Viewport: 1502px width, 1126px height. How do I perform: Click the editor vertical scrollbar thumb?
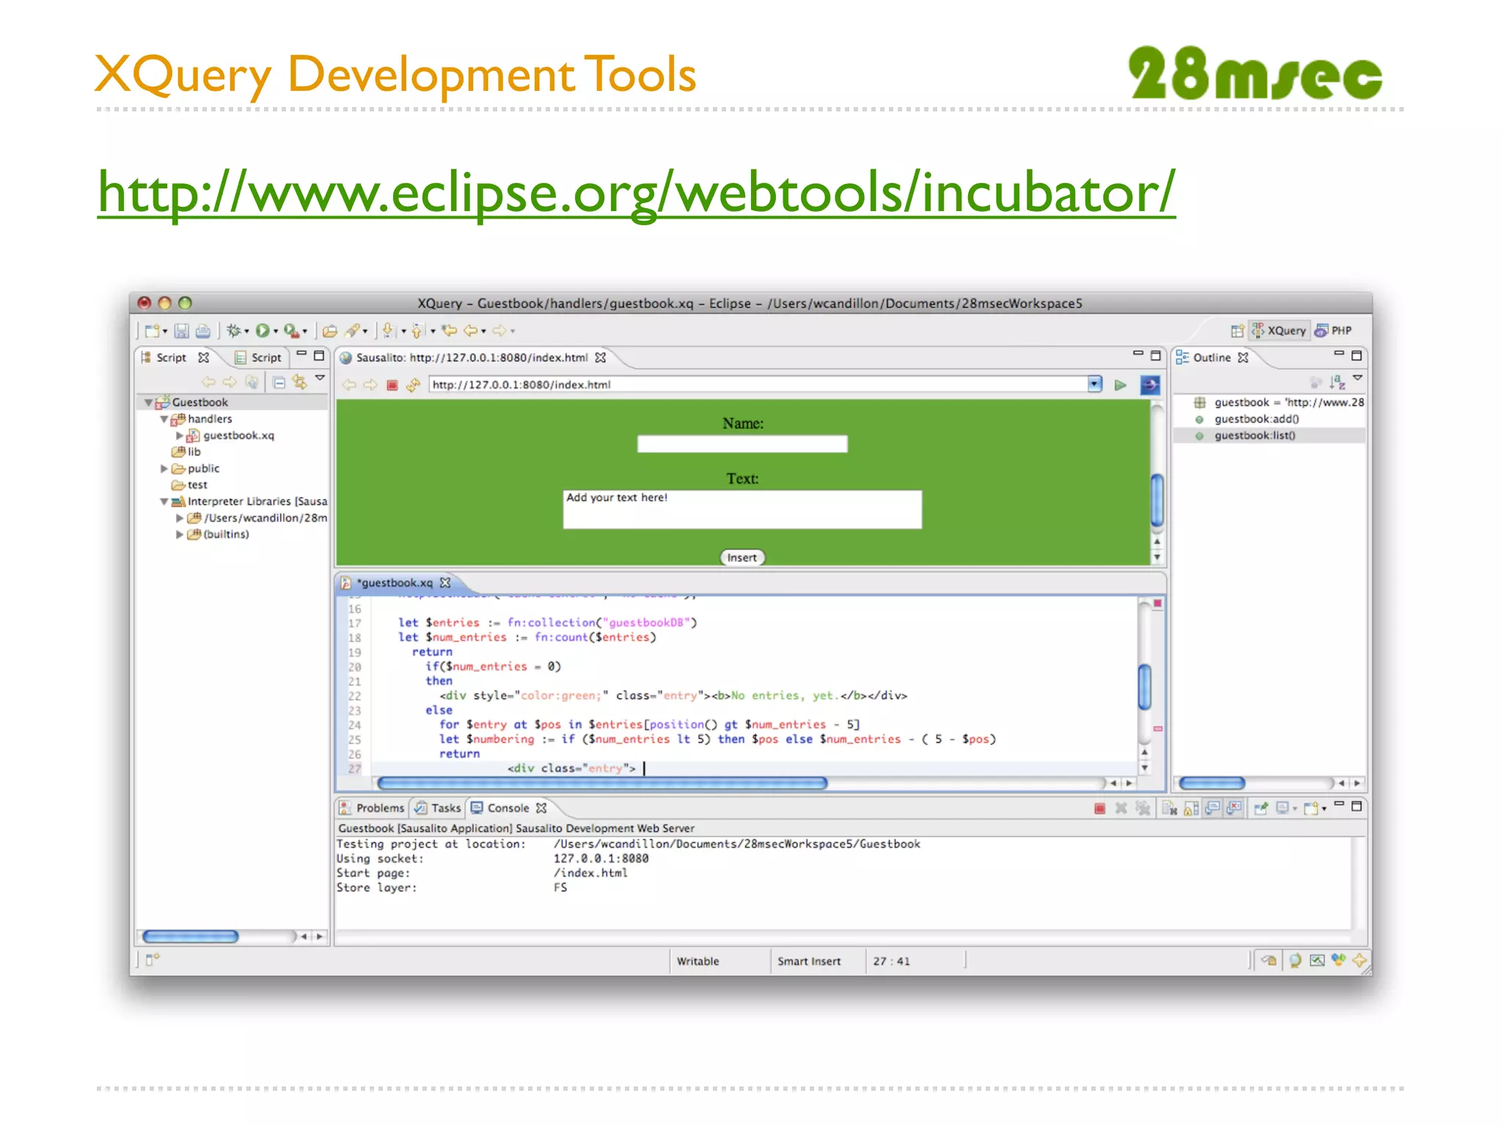click(1144, 686)
